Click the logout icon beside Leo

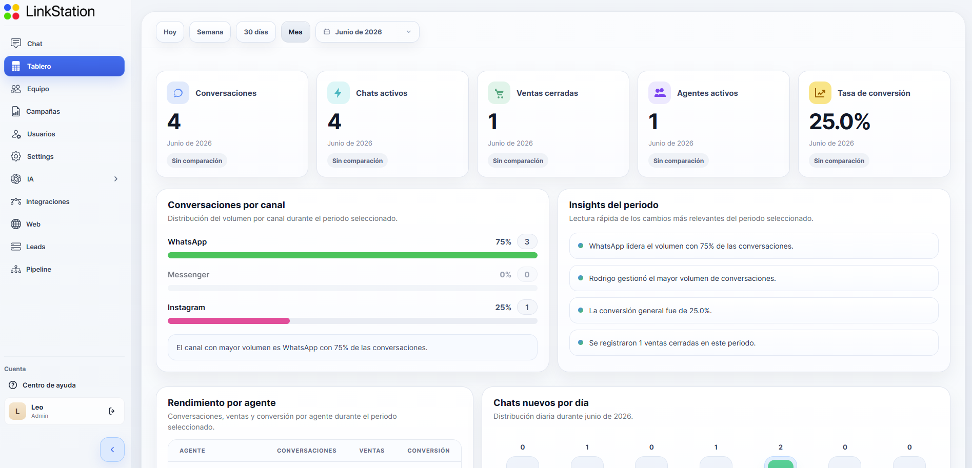111,411
